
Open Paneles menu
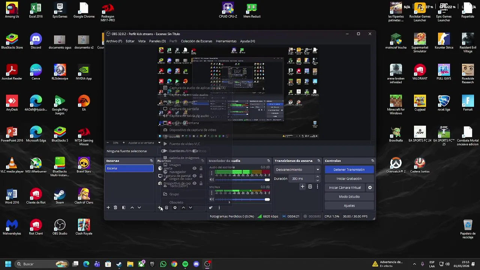[157, 41]
